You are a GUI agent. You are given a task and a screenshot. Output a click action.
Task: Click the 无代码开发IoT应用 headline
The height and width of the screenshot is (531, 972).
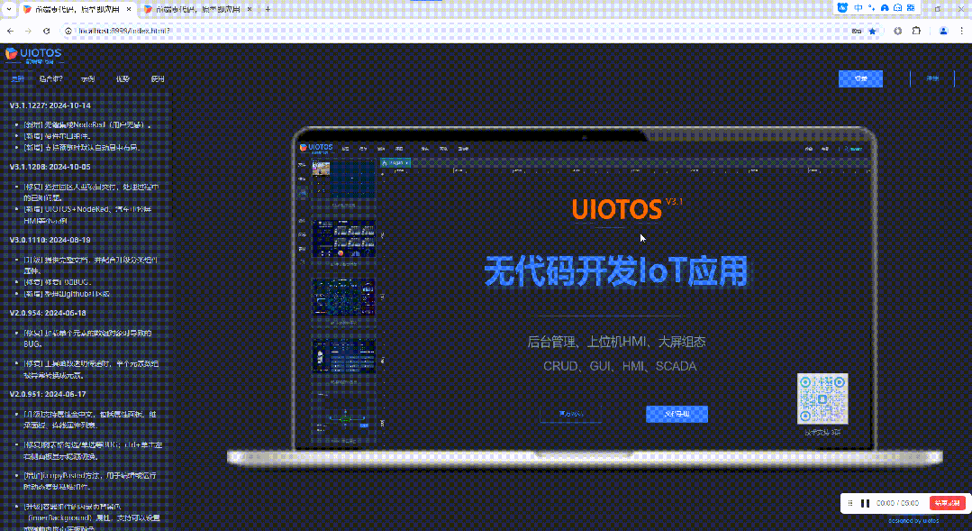pos(616,271)
